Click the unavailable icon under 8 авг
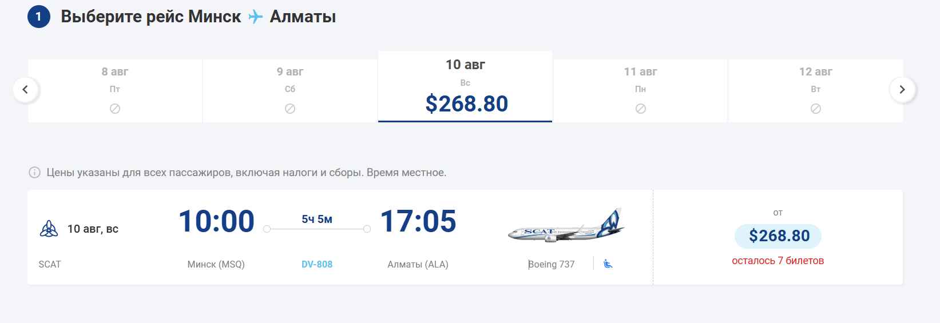Image resolution: width=940 pixels, height=323 pixels. pyautogui.click(x=115, y=109)
